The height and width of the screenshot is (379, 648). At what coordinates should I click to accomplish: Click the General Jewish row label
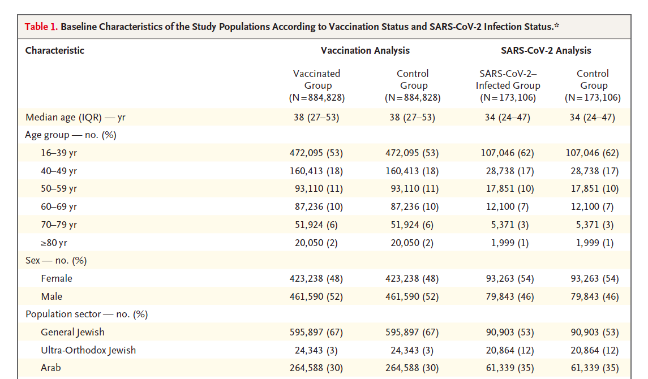coord(72,332)
